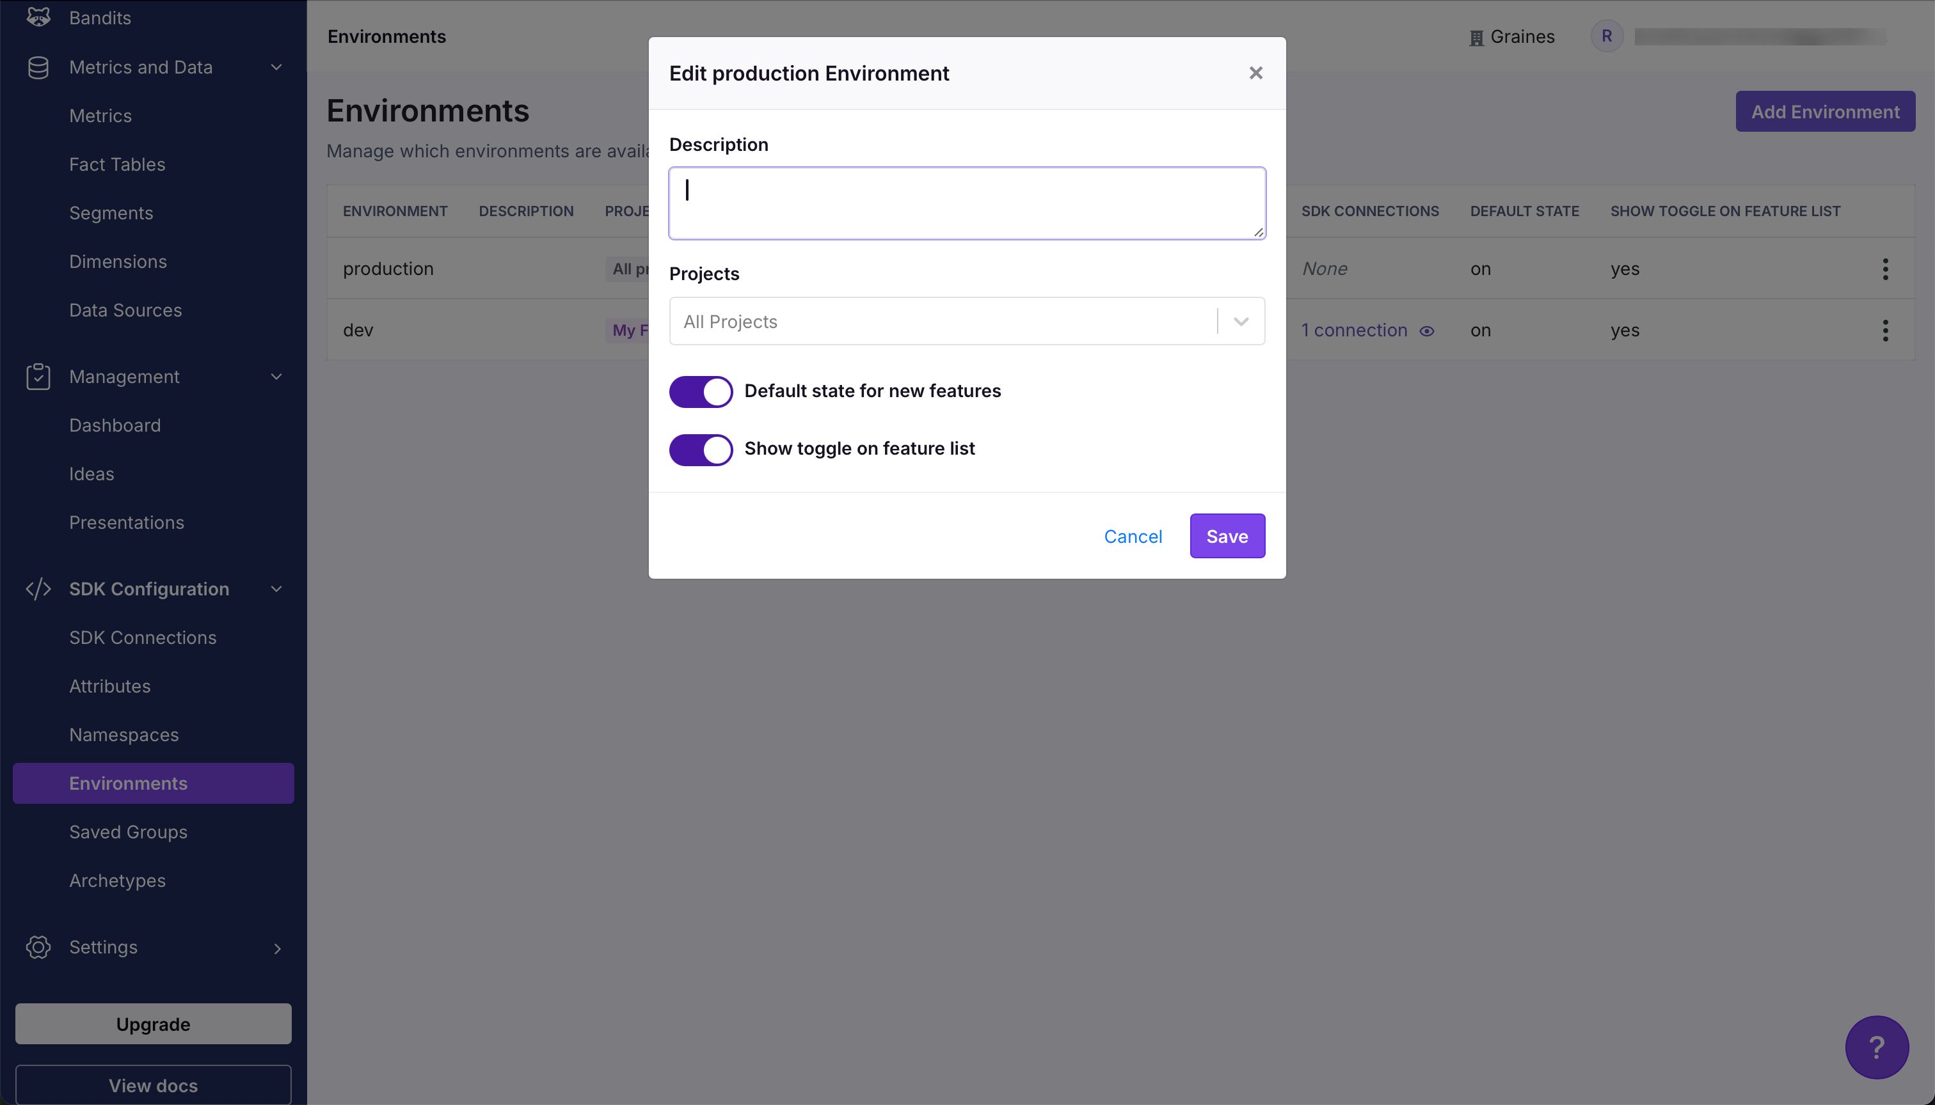Open Fact Tables page

tap(116, 164)
